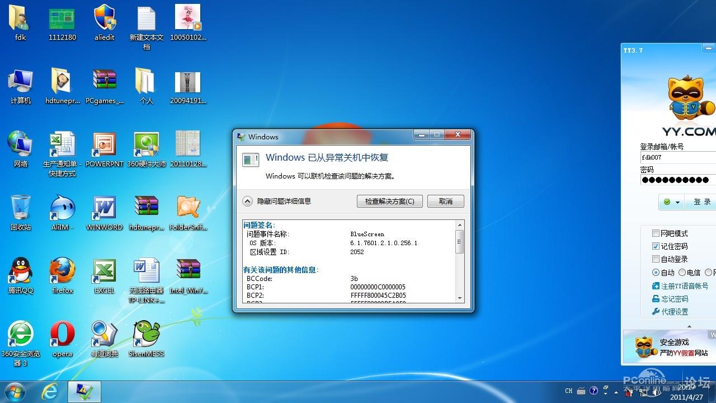Select OS version 6.1.7601.2.1.0.256.1 text

(x=384, y=243)
